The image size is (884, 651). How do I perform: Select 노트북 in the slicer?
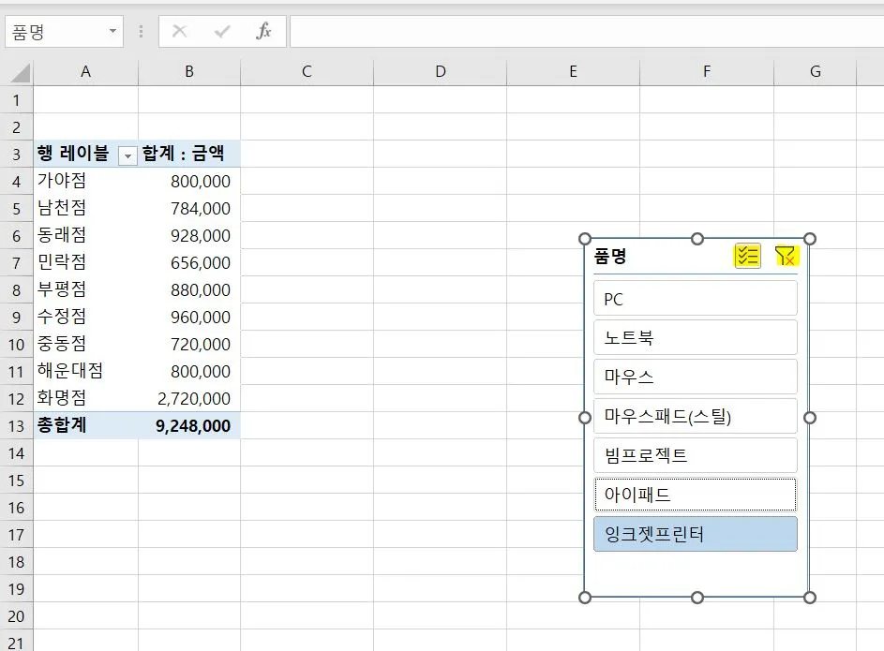coord(696,337)
